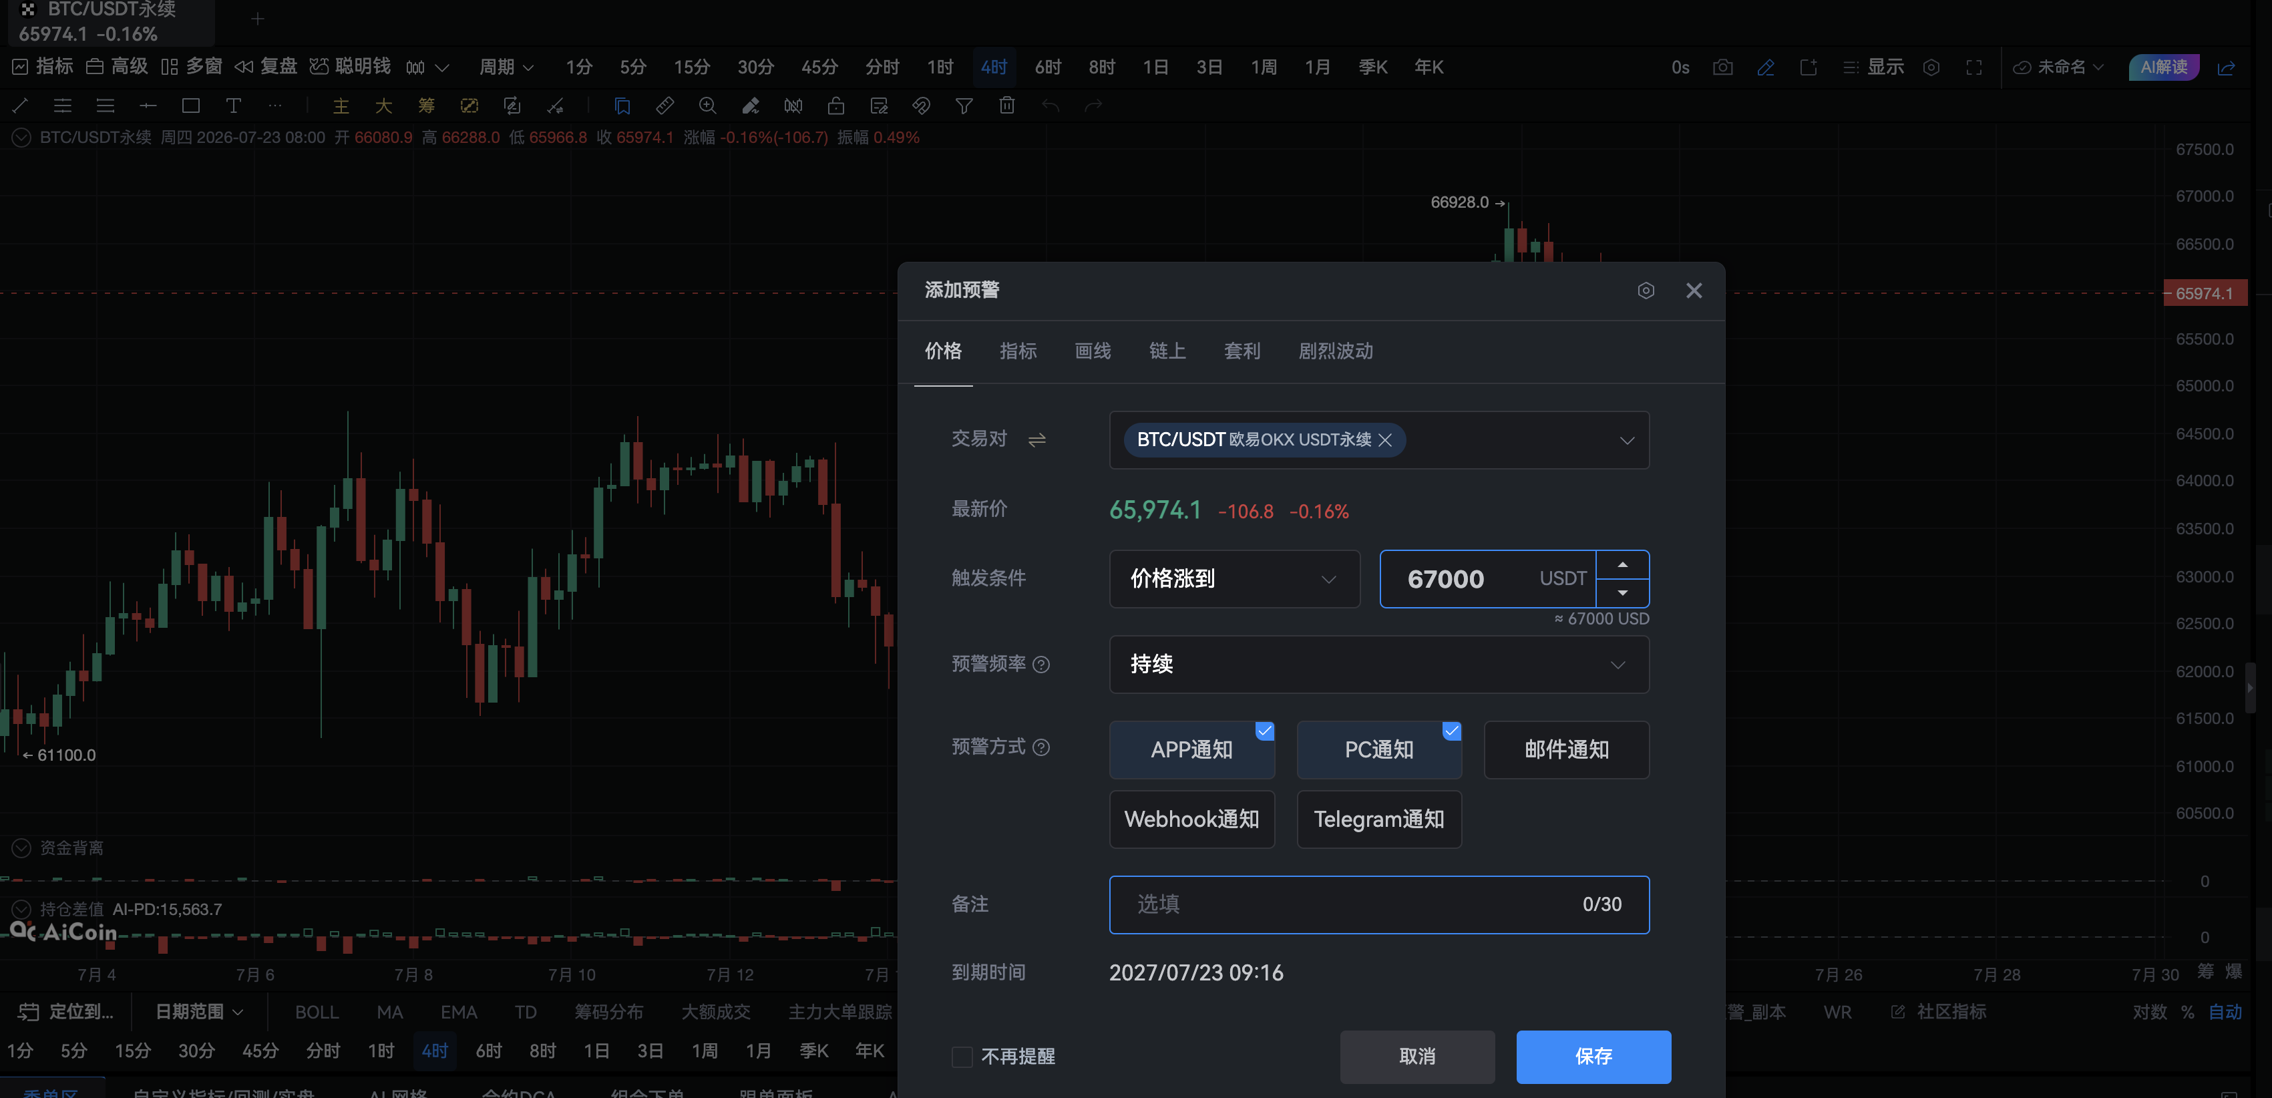Select the text T drawing tool

233,106
